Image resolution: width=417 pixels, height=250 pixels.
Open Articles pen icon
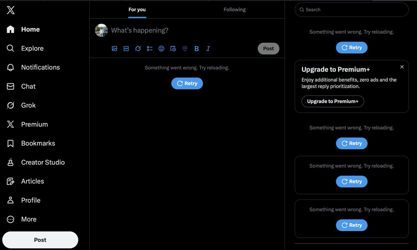pyautogui.click(x=10, y=181)
